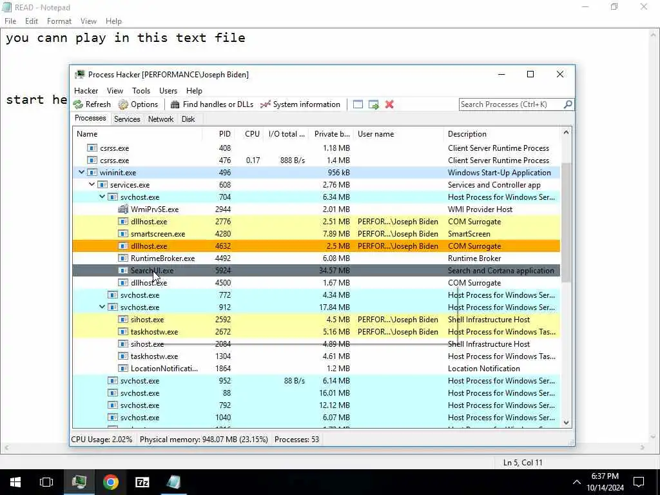Select the SearchUI.exe process row
Screen dimensions: 660x495
316,271
